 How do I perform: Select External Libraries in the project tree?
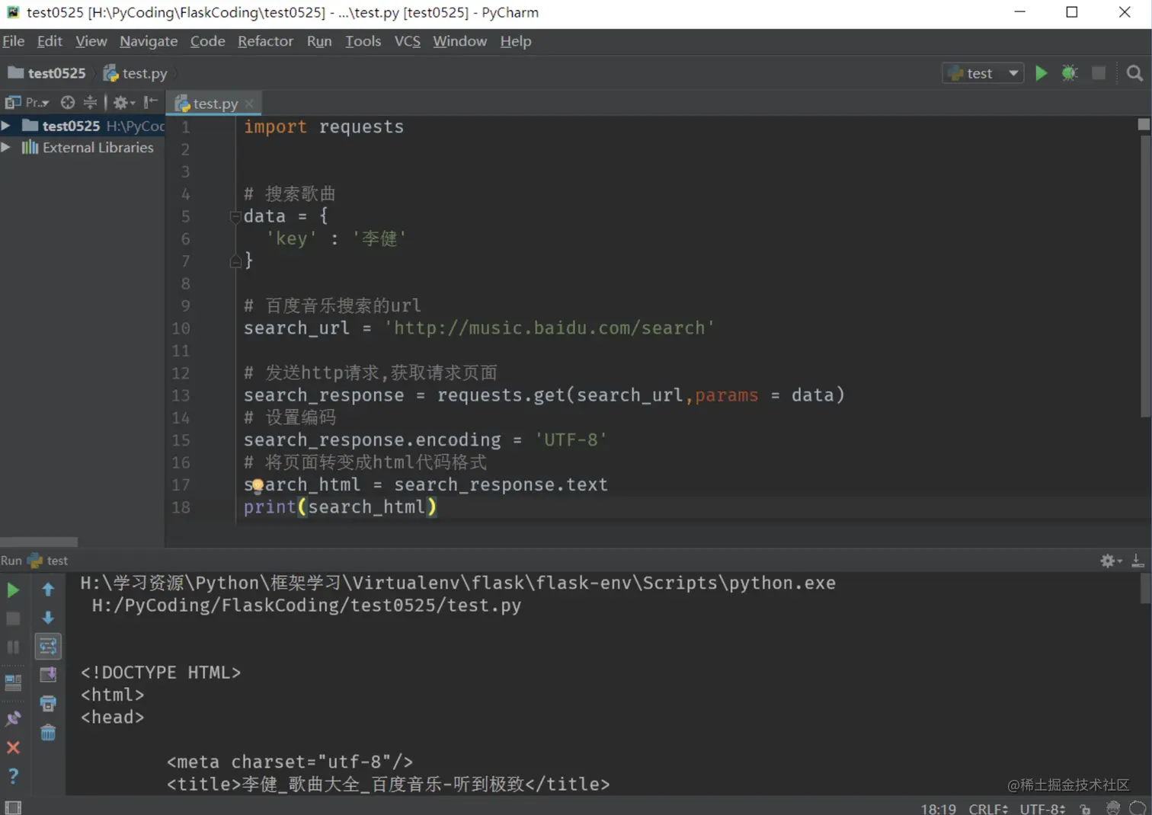[x=88, y=147]
